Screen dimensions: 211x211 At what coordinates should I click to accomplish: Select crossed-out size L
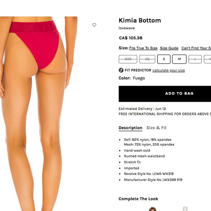(195, 59)
